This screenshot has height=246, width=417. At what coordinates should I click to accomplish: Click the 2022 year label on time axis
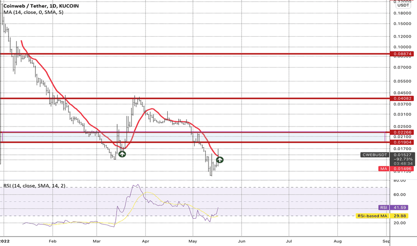(4, 241)
